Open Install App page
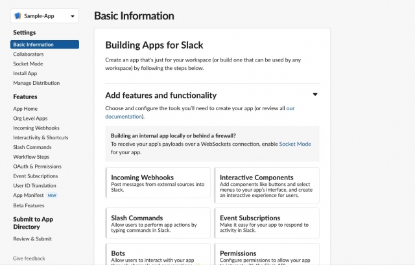This screenshot has height=265, width=415. pyautogui.click(x=25, y=73)
